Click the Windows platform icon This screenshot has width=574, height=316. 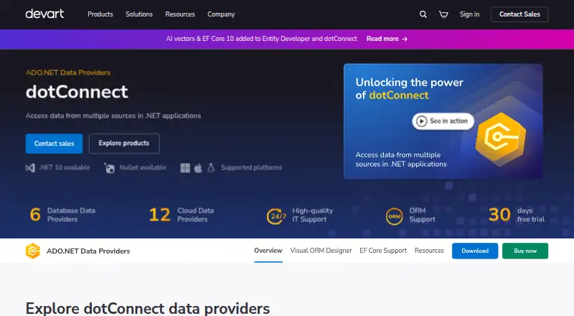coord(185,167)
